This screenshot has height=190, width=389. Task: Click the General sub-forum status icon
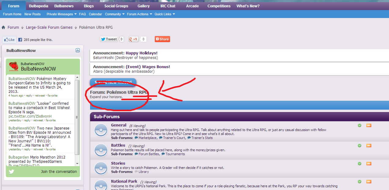click(101, 131)
